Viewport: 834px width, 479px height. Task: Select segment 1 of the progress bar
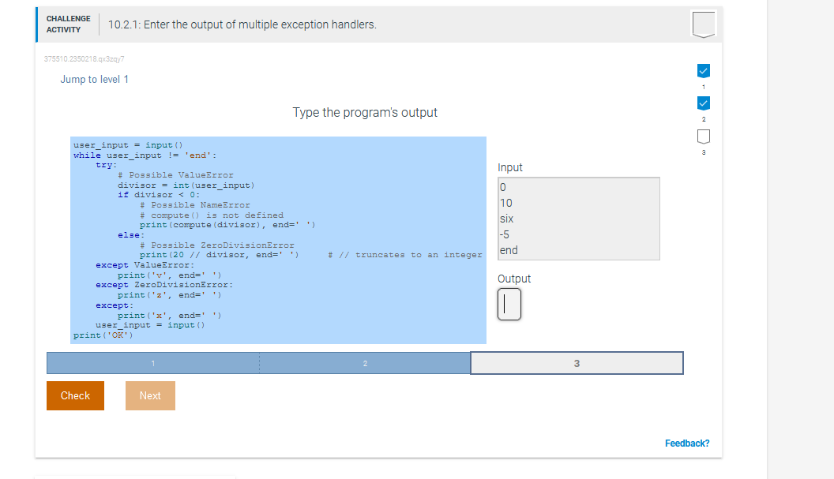pyautogui.click(x=153, y=362)
